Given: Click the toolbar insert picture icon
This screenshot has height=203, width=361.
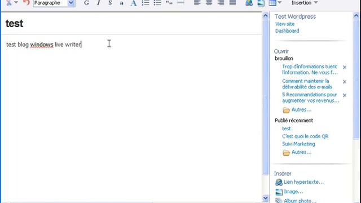Looking at the screenshot, I should [x=261, y=3].
